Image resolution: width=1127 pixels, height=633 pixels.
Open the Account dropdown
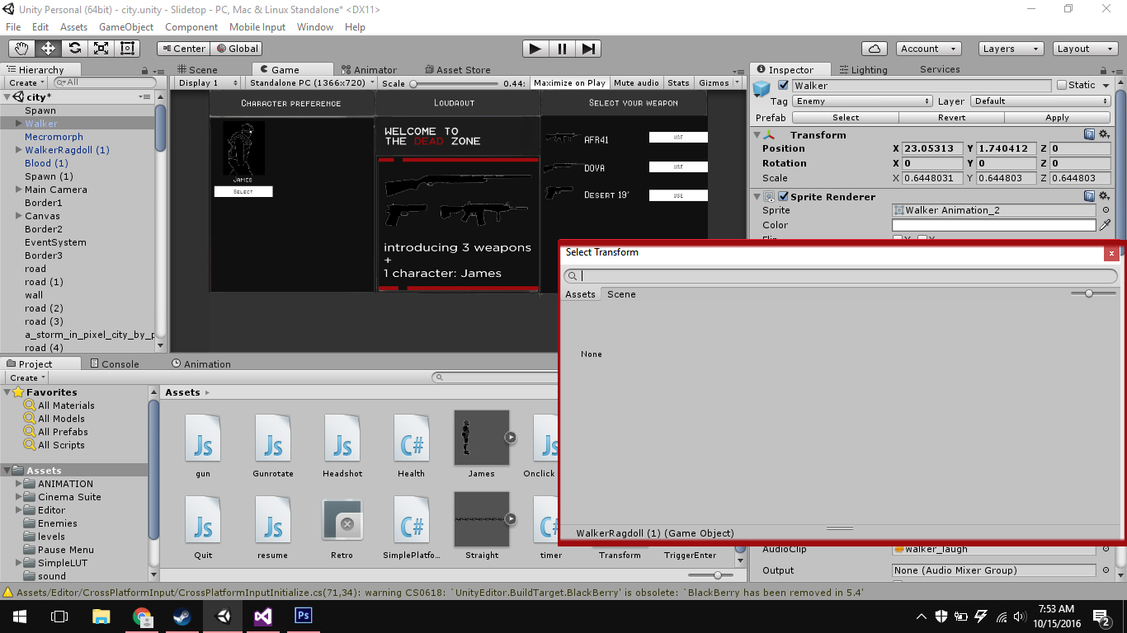tap(927, 49)
